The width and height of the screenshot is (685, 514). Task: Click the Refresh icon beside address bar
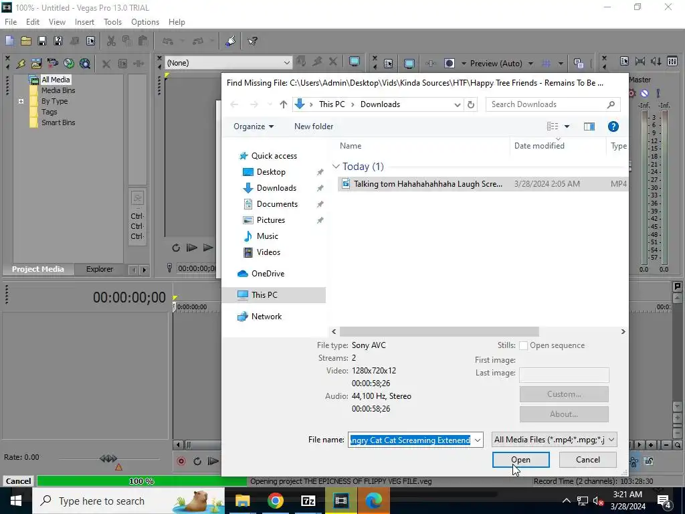tap(470, 104)
